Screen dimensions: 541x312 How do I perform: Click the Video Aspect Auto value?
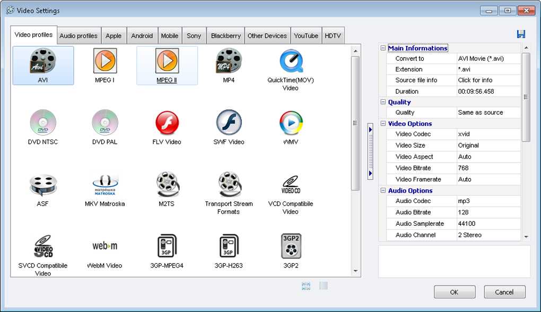(x=488, y=157)
